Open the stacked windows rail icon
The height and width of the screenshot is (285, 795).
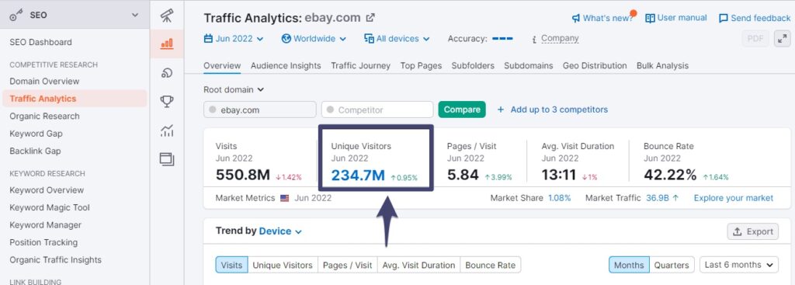click(x=167, y=158)
